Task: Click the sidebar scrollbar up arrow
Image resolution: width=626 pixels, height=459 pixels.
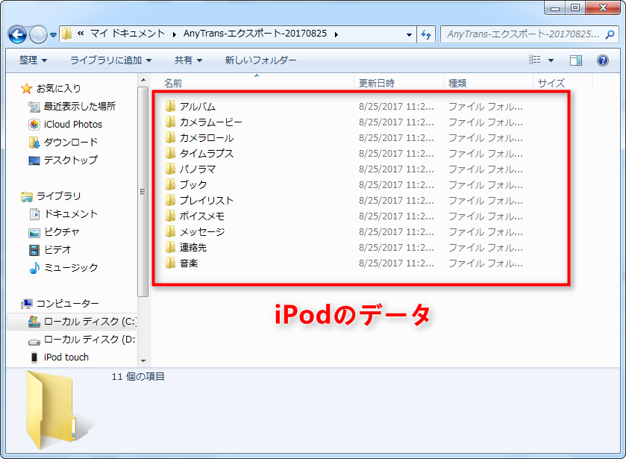Action: click(x=143, y=81)
